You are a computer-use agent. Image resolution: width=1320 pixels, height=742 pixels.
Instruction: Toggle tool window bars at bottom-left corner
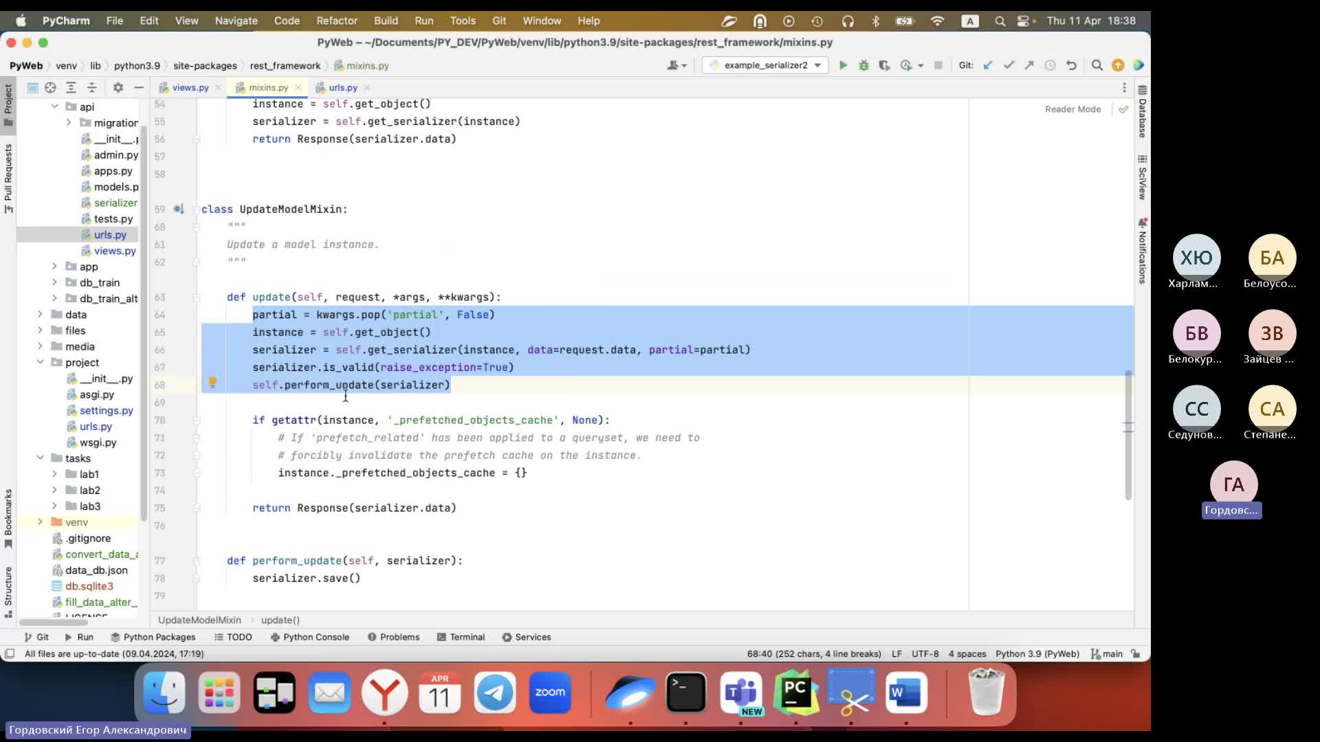[10, 654]
